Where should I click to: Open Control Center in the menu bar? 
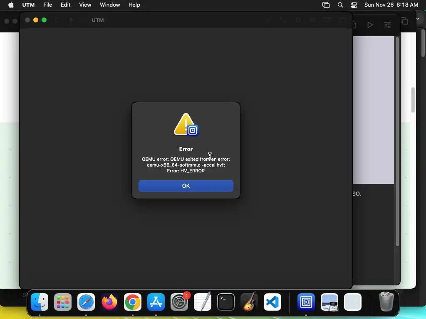point(354,5)
